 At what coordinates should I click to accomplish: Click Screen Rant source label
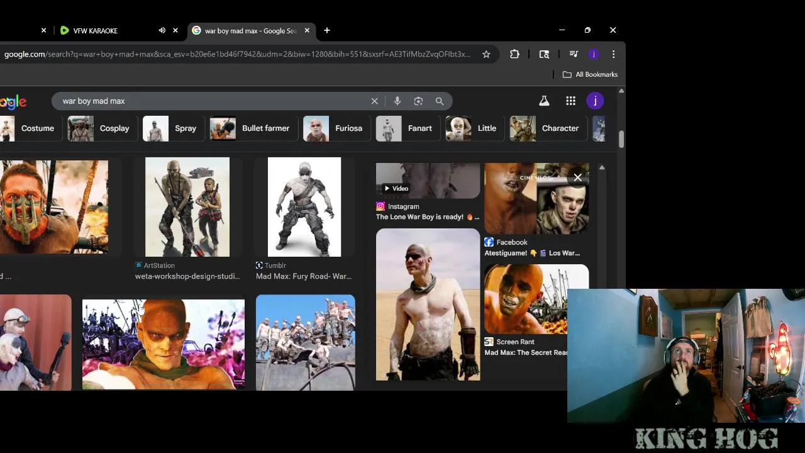(x=515, y=342)
